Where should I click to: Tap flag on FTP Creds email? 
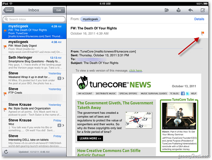(5, 94)
